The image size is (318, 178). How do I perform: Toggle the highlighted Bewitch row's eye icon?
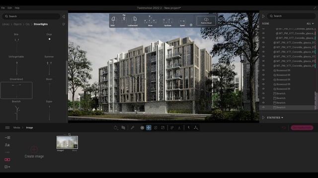[263, 108]
